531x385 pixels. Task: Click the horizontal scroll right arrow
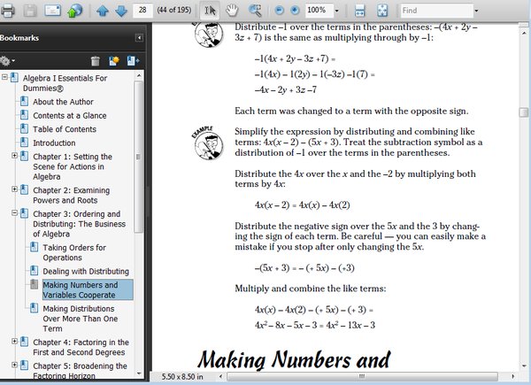513,376
